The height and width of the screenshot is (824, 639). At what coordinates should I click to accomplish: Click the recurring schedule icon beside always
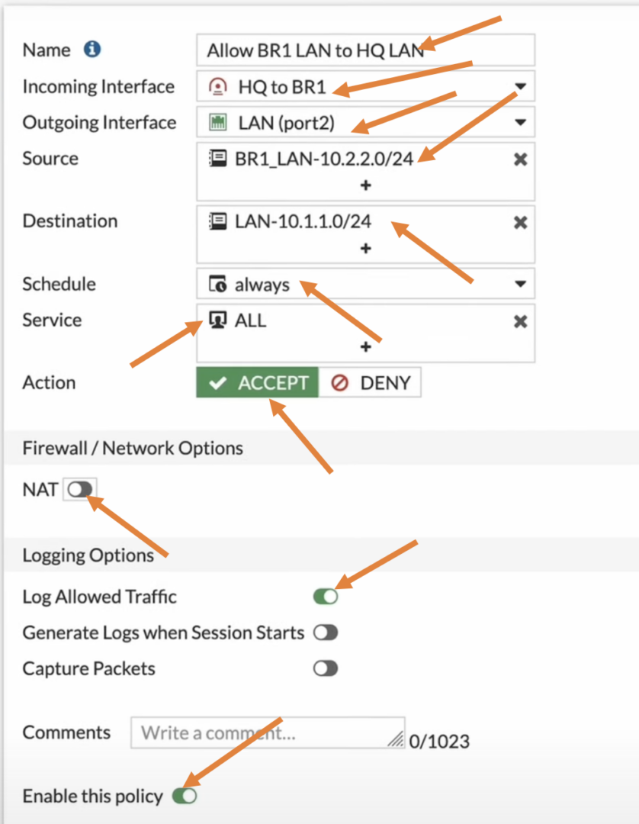(217, 284)
